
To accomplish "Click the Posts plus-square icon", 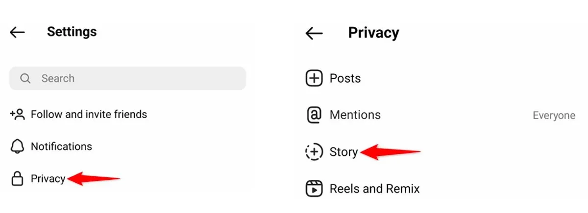I will pos(314,78).
